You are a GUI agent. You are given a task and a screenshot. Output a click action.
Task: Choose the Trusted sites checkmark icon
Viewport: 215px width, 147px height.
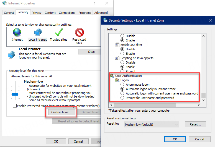(x=58, y=33)
